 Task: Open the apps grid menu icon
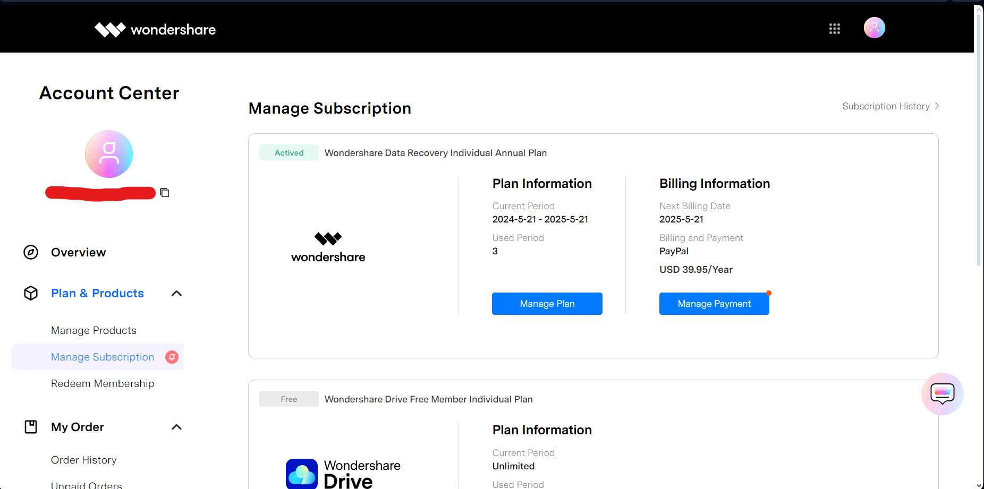(835, 29)
